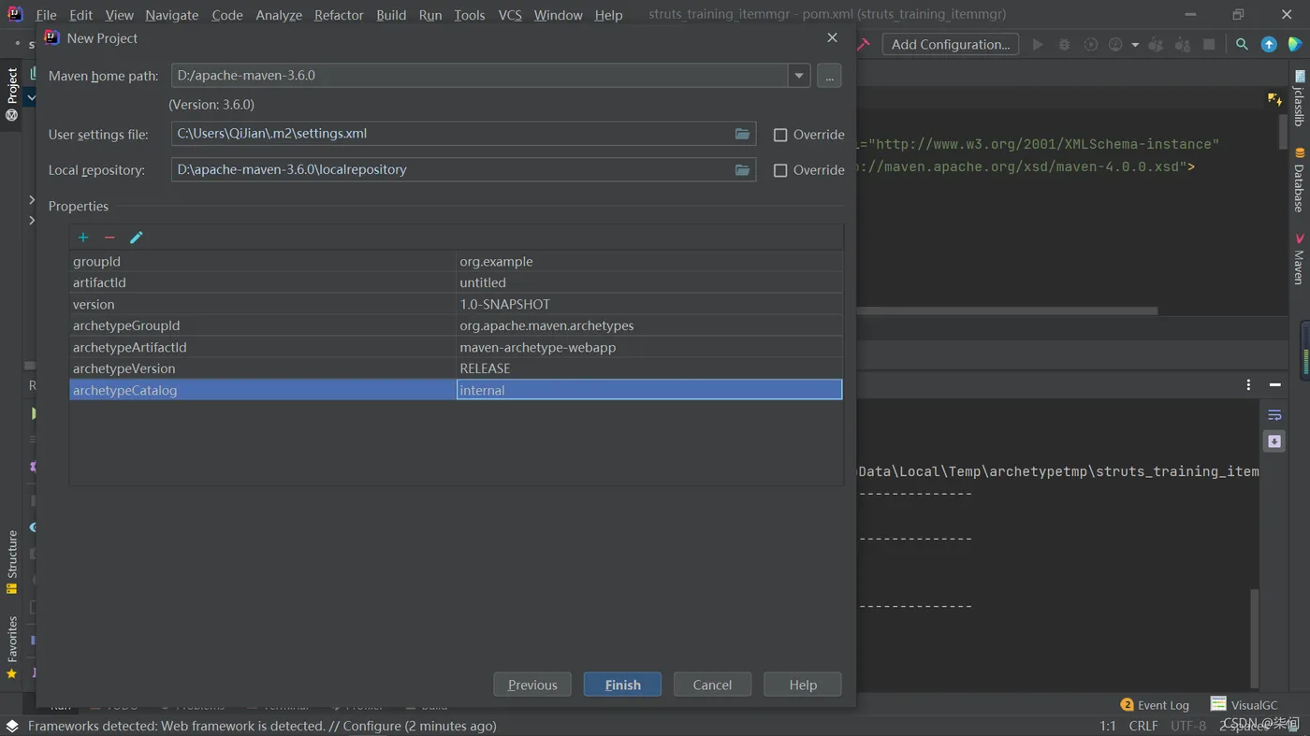Screen dimensions: 1310x736
Task: Close the New Project dialog
Action: point(832,37)
